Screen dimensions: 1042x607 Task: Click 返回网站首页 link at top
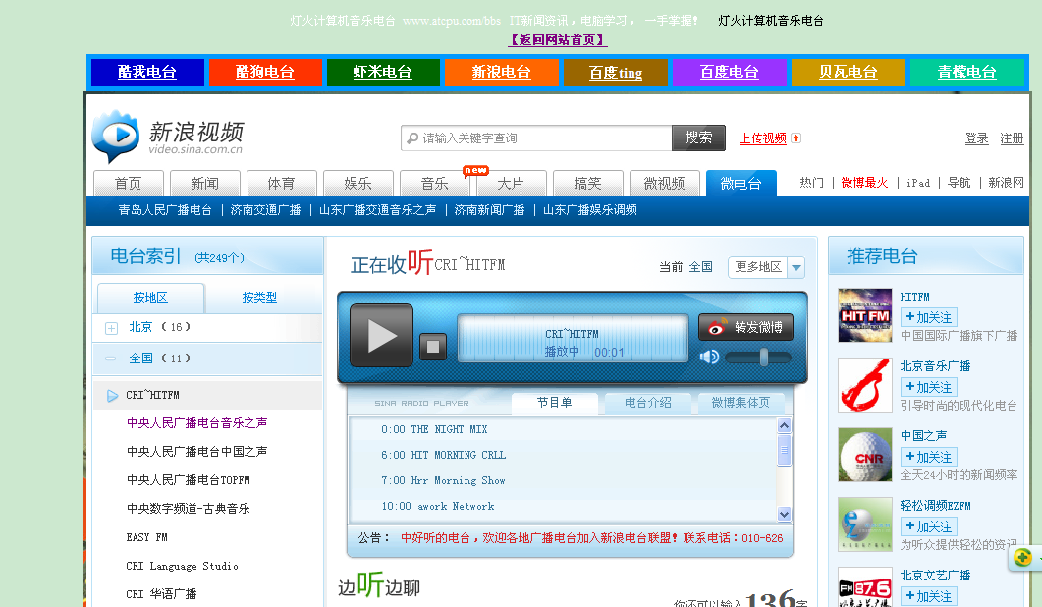point(558,40)
